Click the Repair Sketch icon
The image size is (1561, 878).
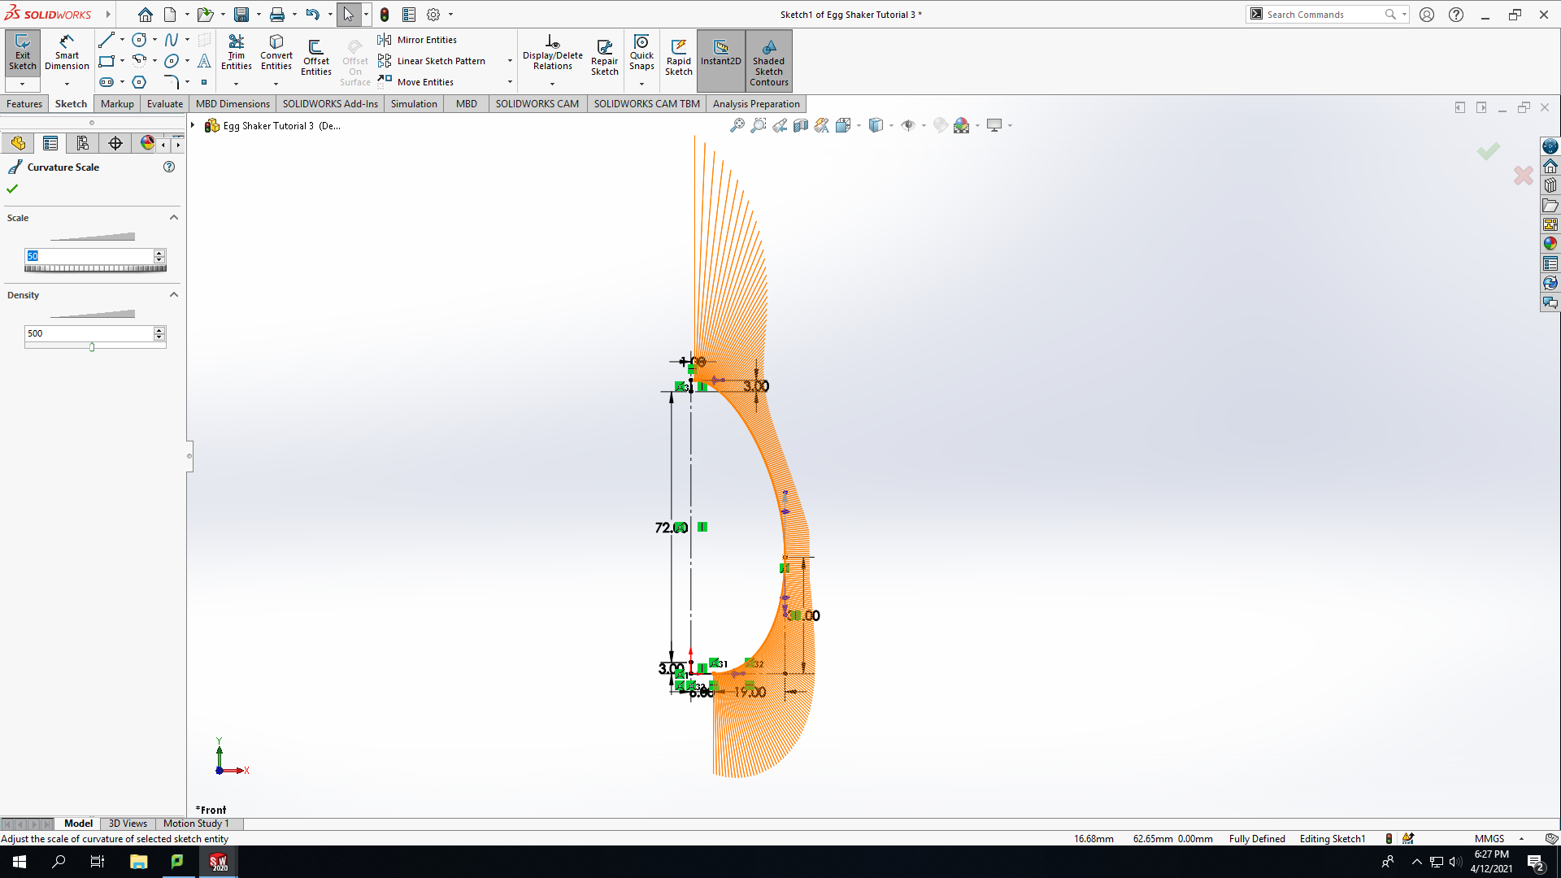pos(604,57)
